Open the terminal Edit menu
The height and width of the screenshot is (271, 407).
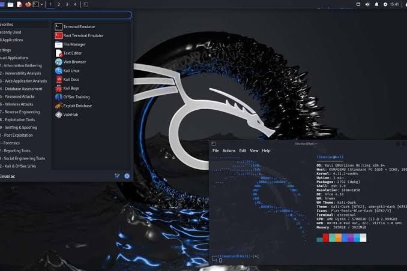[243, 150]
